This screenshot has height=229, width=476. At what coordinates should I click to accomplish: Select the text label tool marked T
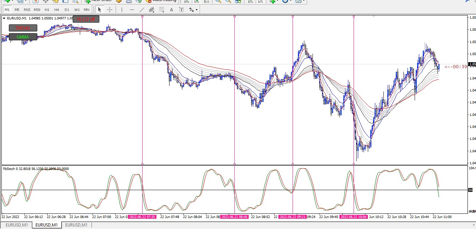coord(182,10)
